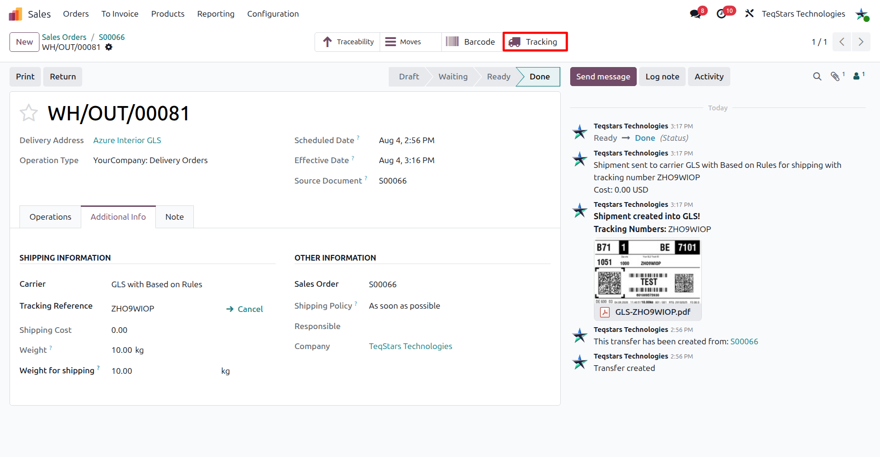Viewport: 880px width, 457px height.
Task: Click the Moves list icon
Action: [x=391, y=42]
